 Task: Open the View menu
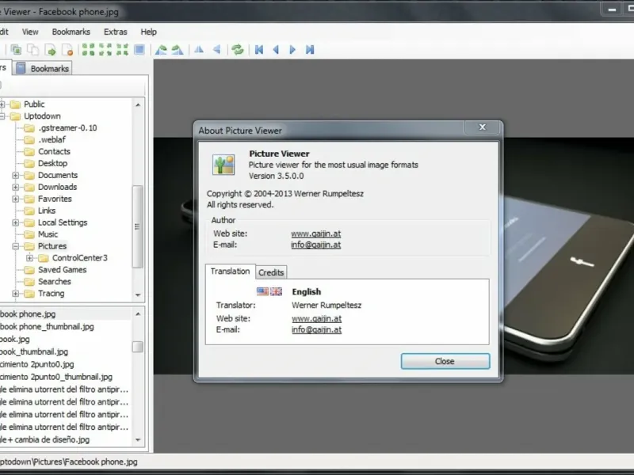[30, 32]
